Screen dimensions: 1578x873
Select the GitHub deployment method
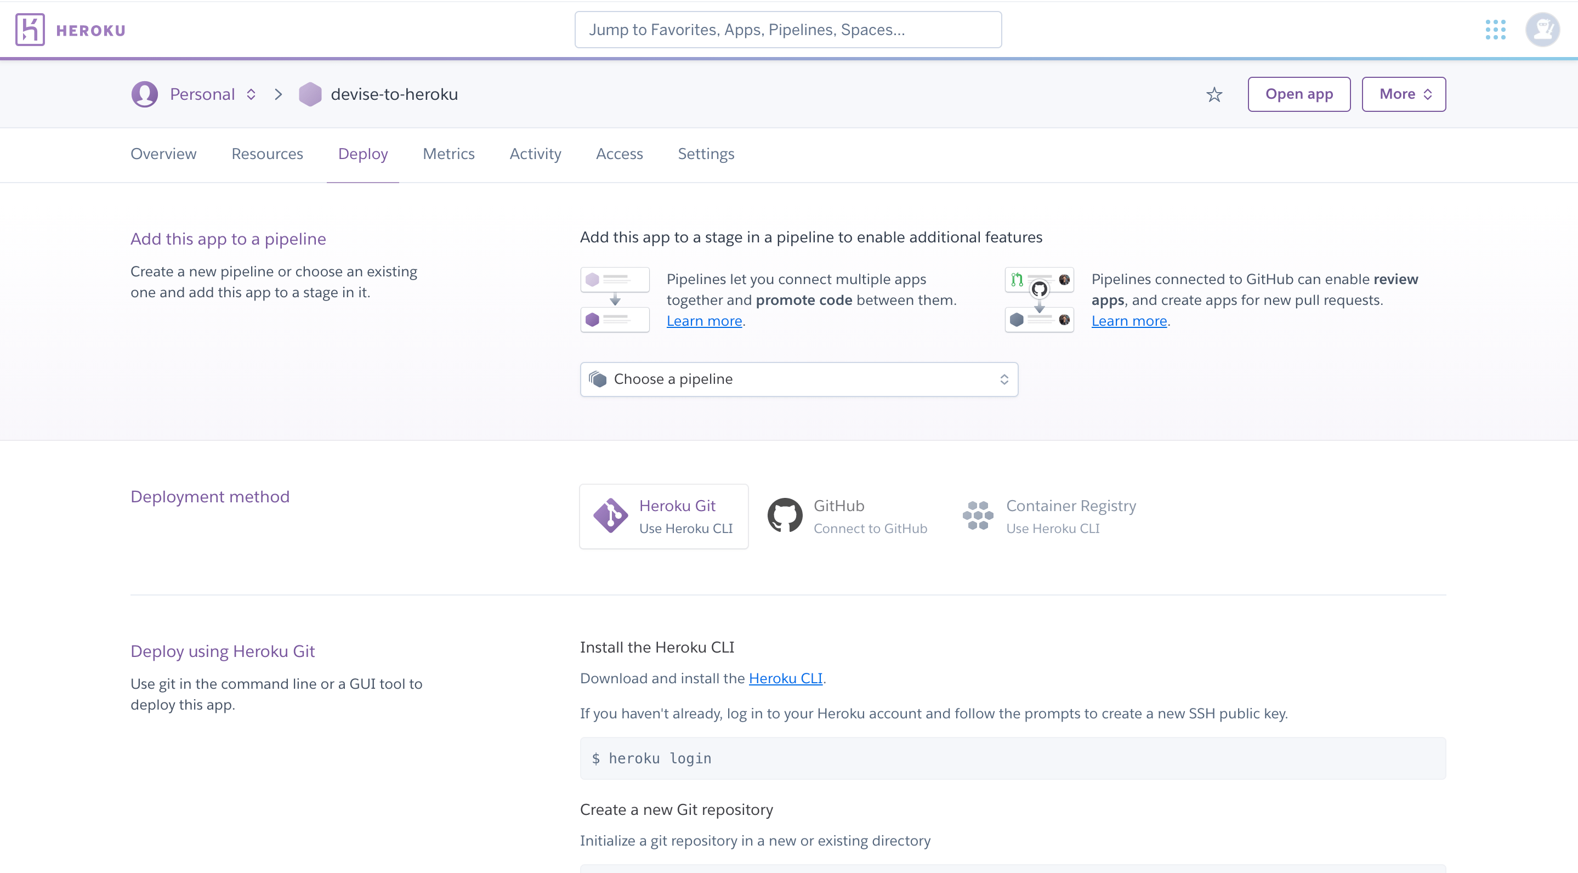(x=848, y=516)
